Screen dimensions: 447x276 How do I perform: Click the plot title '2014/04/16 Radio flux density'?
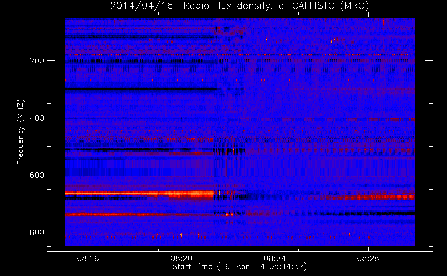tap(240, 6)
